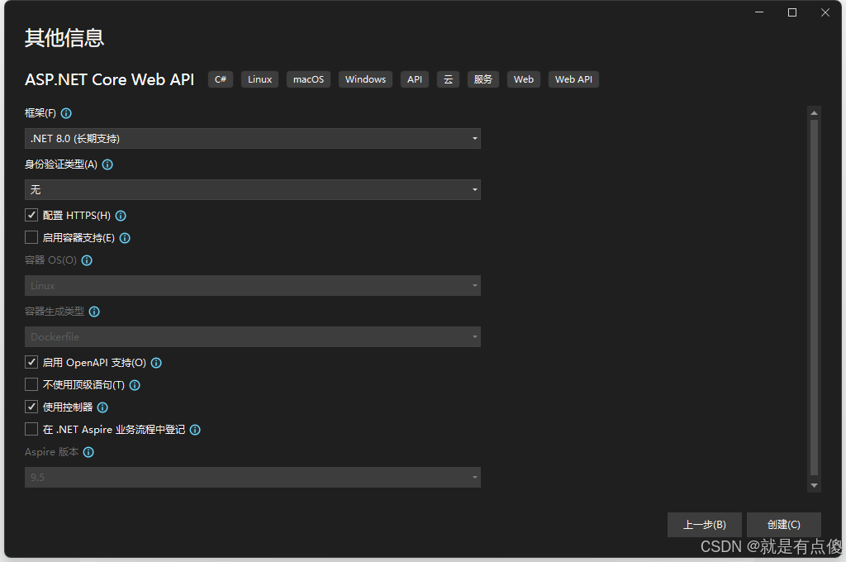Click info icon next to 不使用顶级语句(T)
Screen dimensions: 846x562
point(135,385)
